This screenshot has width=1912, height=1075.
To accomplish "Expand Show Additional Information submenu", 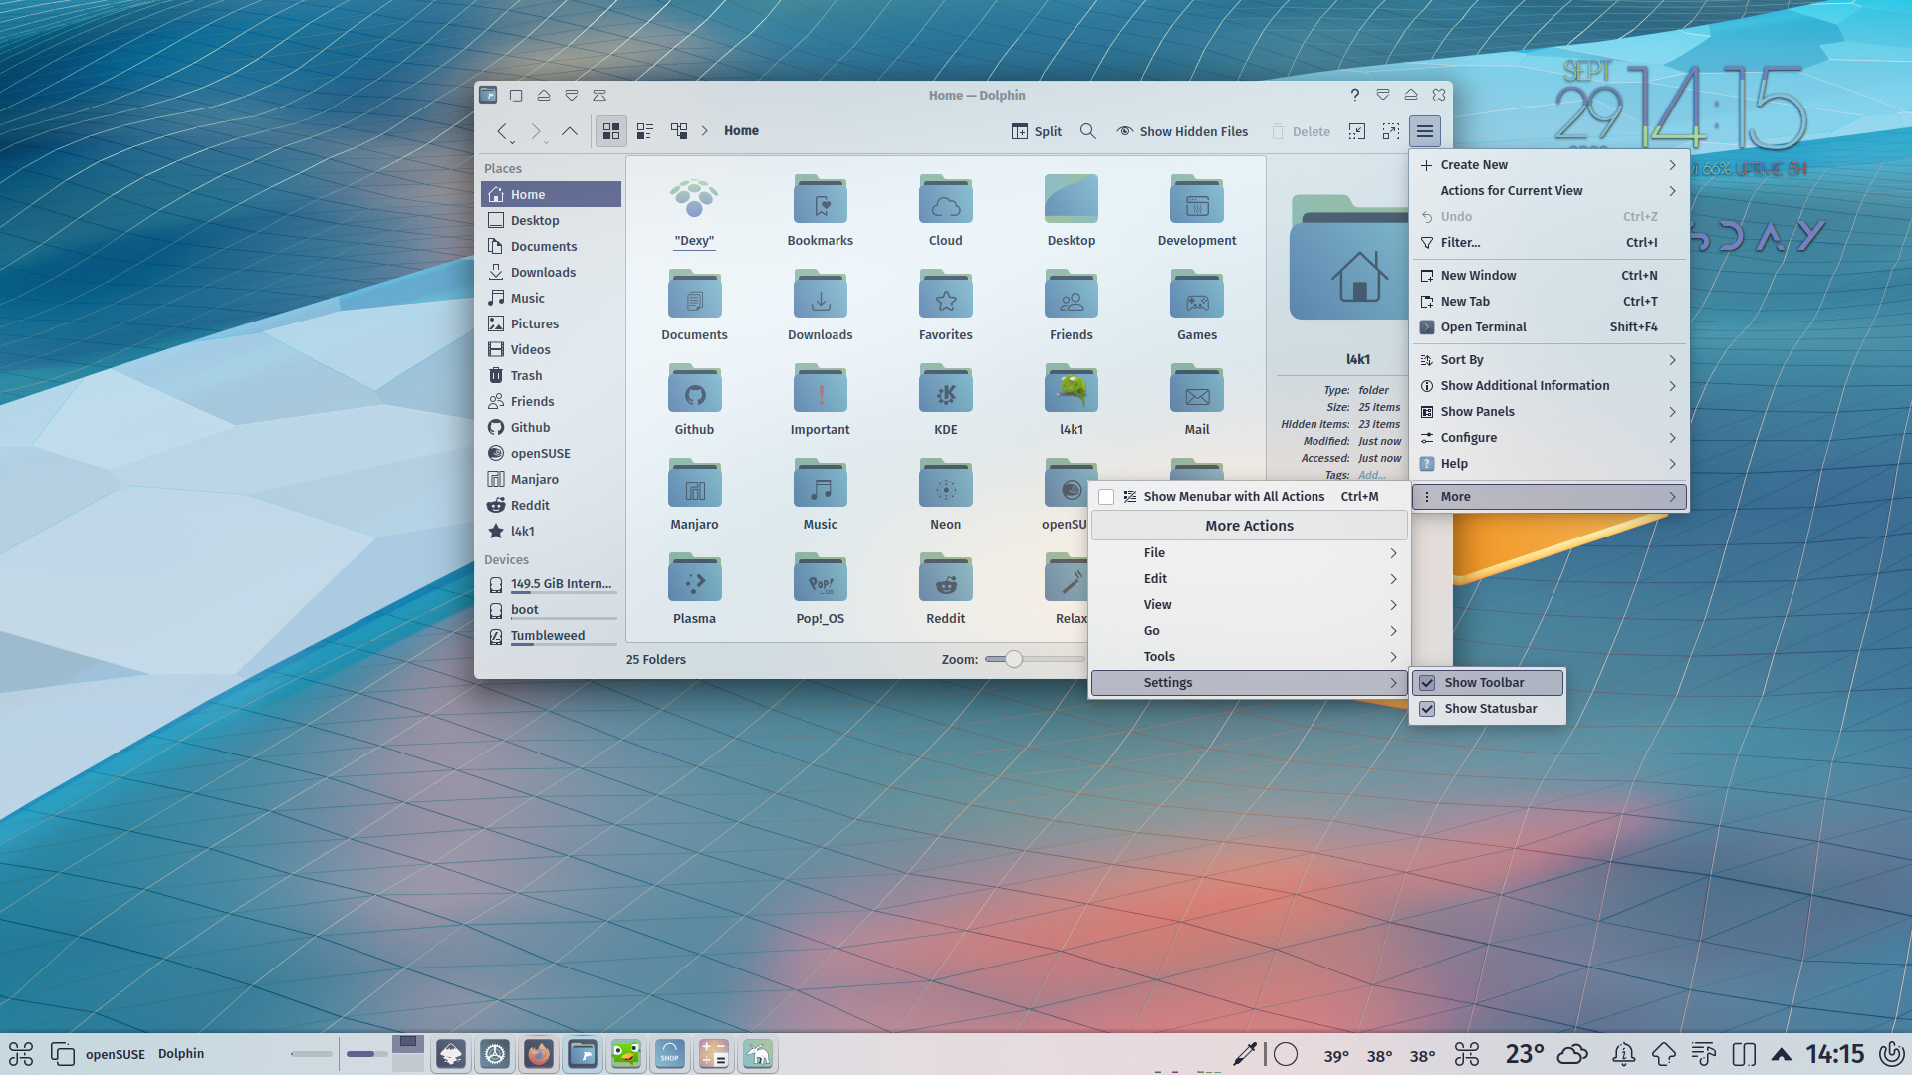I will pos(1550,386).
